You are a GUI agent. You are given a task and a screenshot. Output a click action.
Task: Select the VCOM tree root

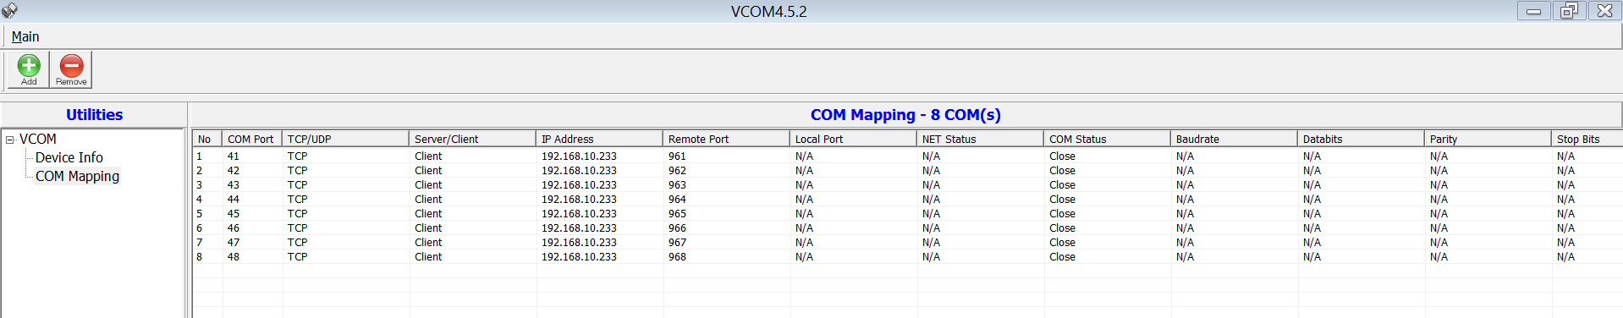coord(38,139)
